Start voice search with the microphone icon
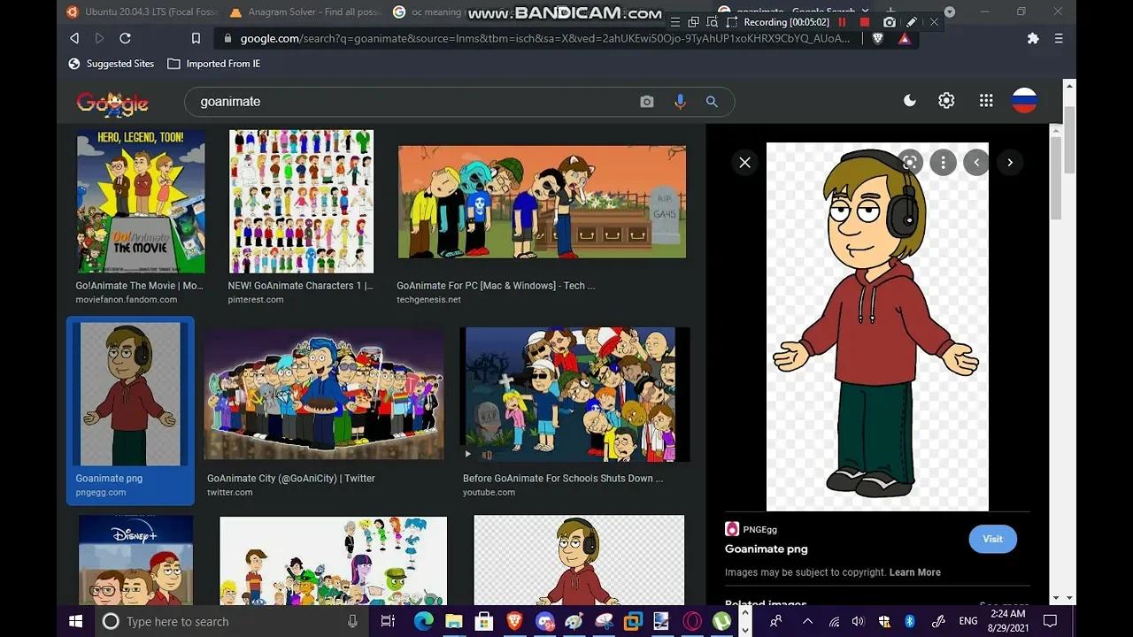Viewport: 1133px width, 637px height. tap(680, 102)
